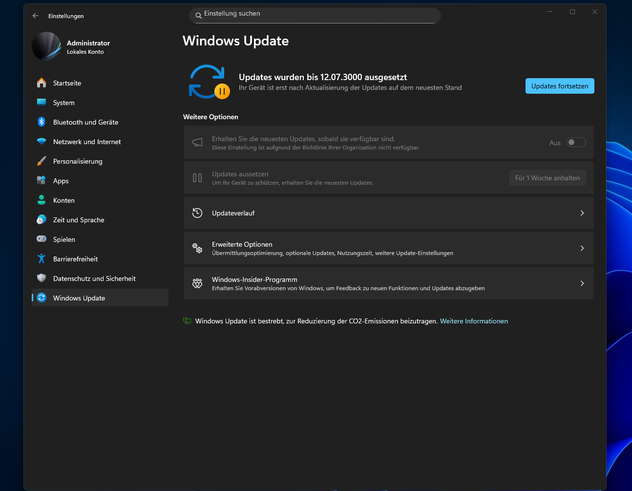Viewport: 632px width, 491px height.
Task: Open Datenschutz und Sicherheit
Action: 100,278
